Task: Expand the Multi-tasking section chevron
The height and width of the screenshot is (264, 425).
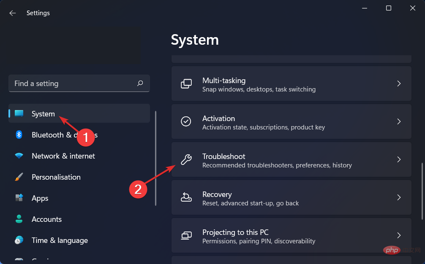Action: (x=398, y=84)
